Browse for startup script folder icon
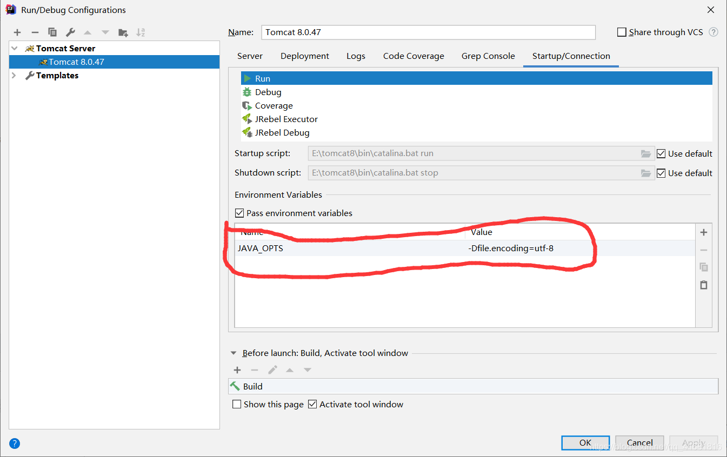This screenshot has width=727, height=457. 645,154
